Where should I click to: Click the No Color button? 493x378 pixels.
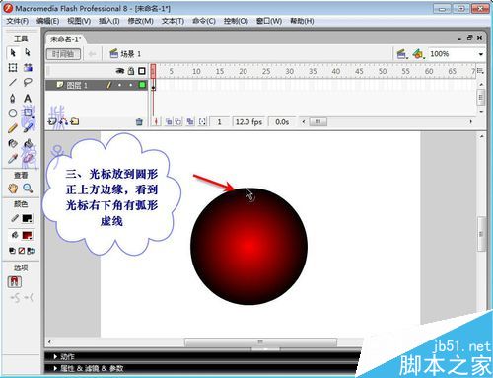[22, 251]
